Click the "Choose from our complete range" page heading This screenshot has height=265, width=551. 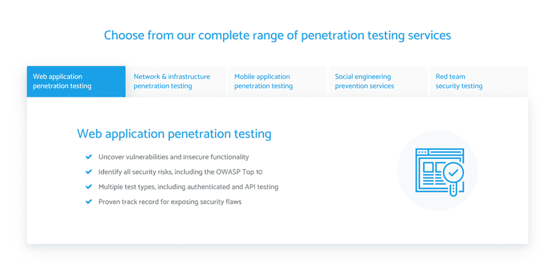(x=277, y=35)
